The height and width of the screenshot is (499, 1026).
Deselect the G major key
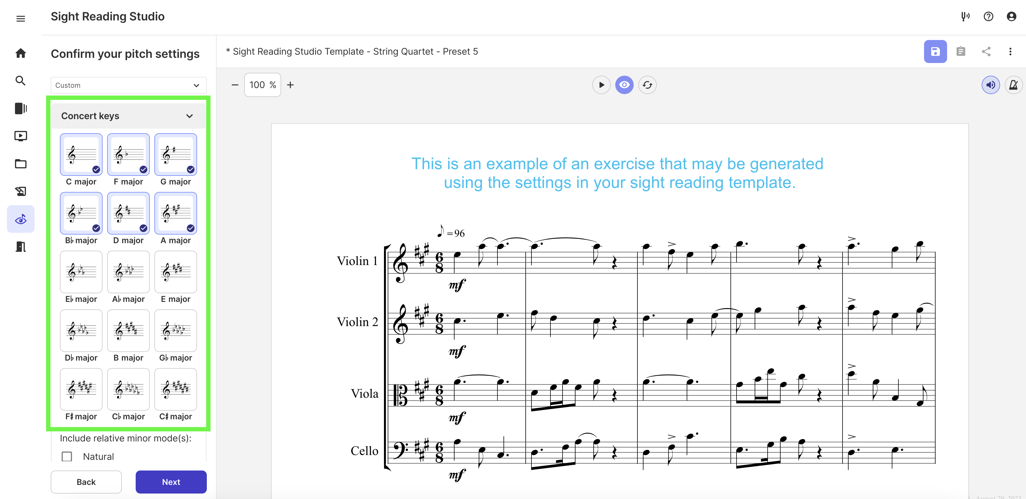coord(176,155)
